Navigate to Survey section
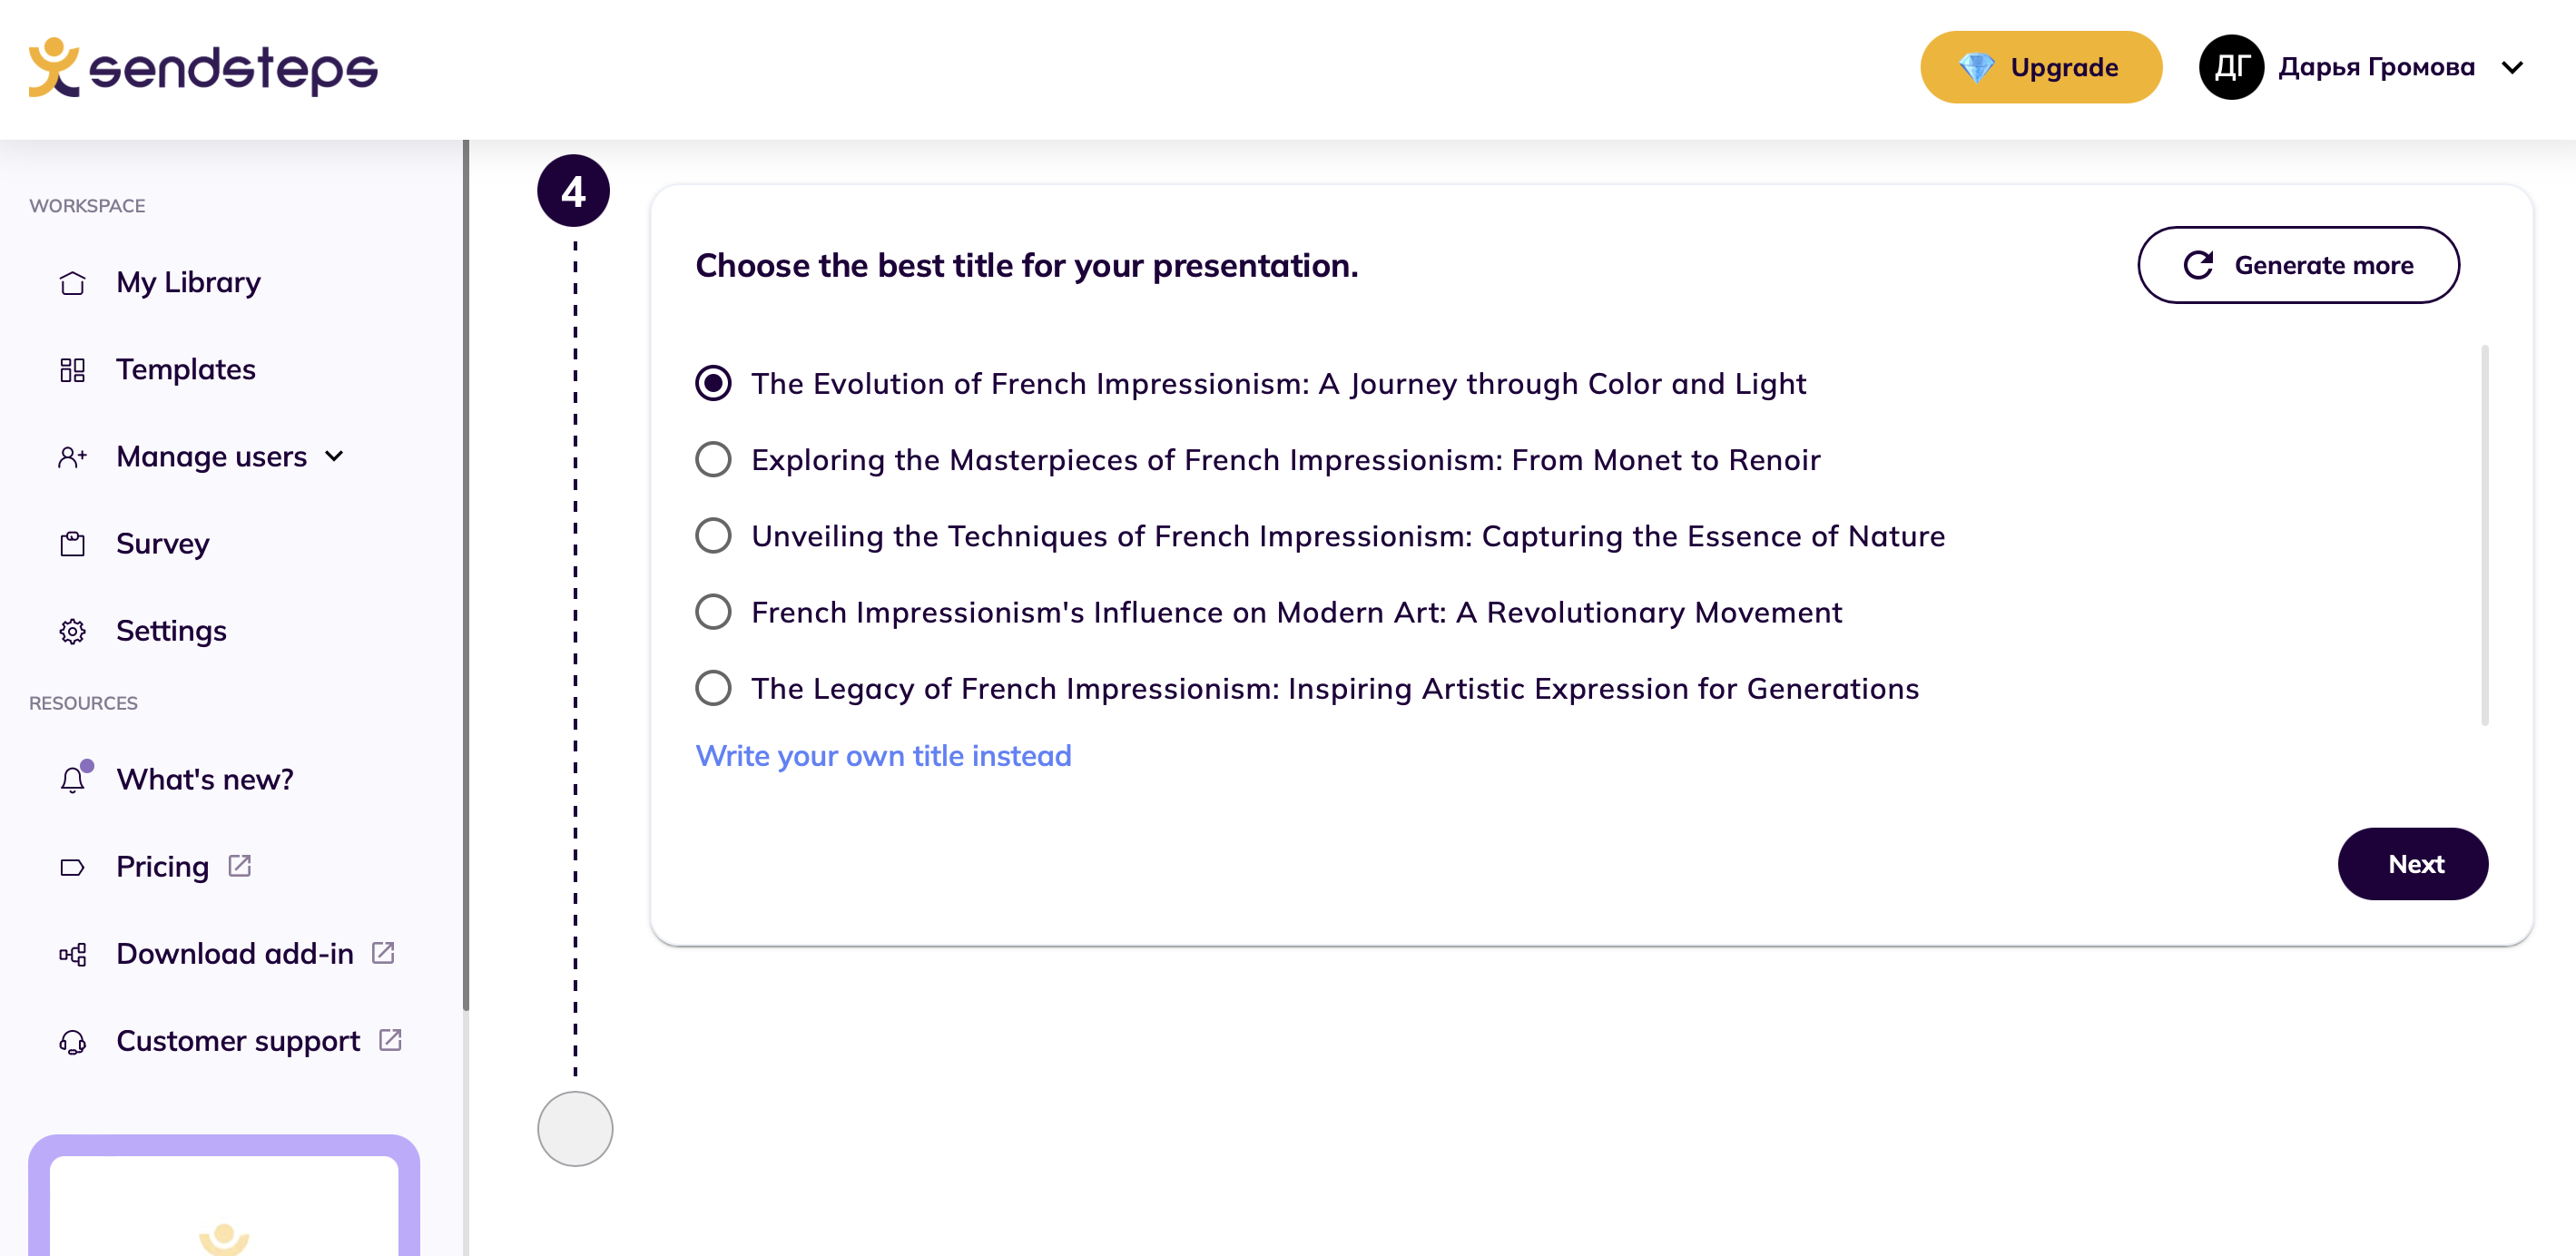 pos(162,544)
